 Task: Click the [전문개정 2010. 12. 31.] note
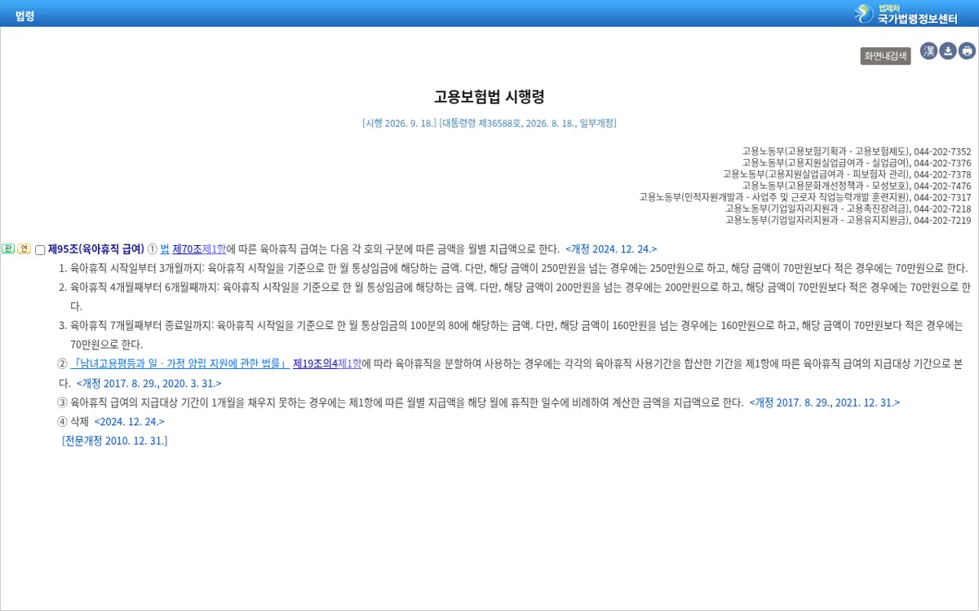[115, 441]
